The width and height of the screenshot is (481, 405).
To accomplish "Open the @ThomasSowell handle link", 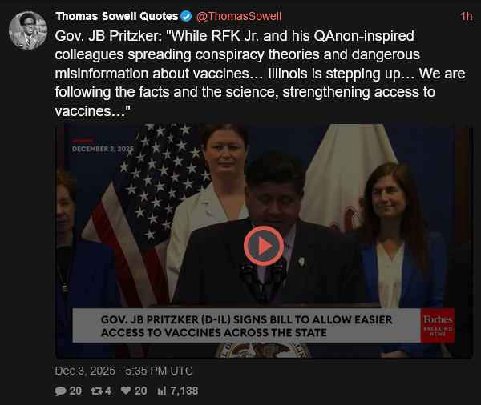I will tap(239, 16).
